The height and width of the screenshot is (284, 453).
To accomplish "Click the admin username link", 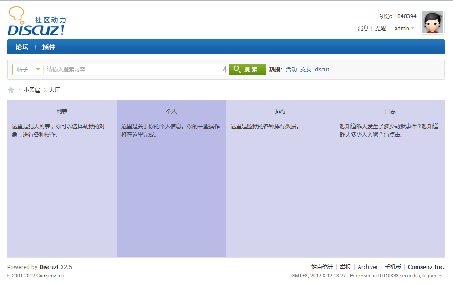I will tap(402, 28).
